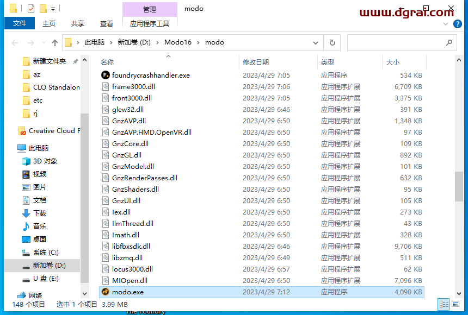Click the navigation pane scrollbar thumb

84,198
